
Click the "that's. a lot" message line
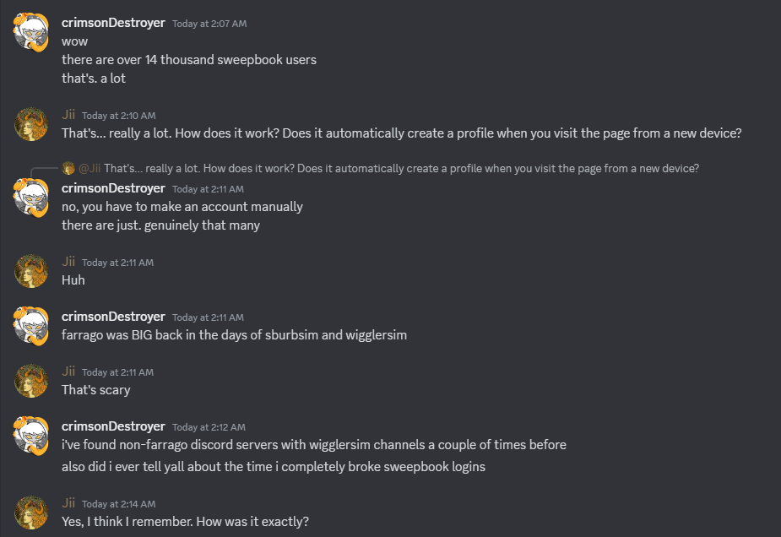pos(94,79)
